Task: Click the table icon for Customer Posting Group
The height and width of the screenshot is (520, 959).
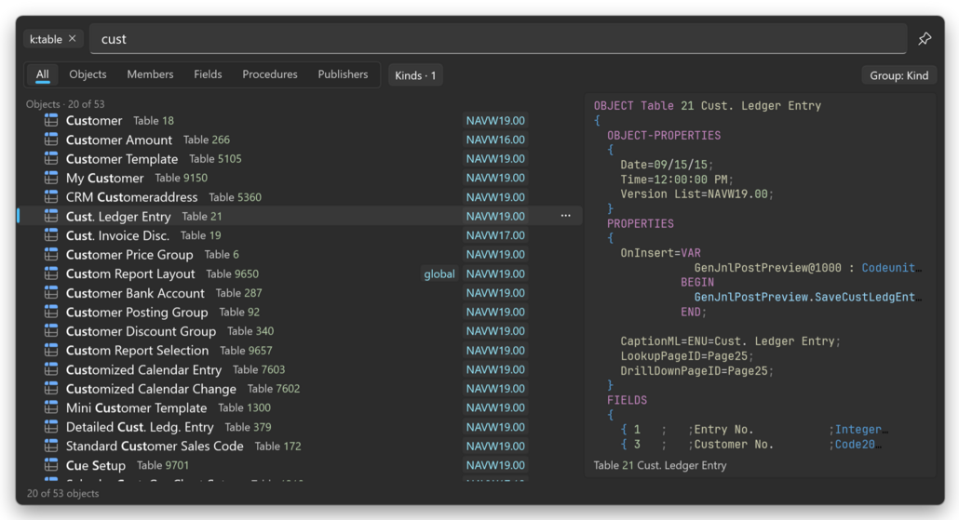Action: [x=51, y=312]
